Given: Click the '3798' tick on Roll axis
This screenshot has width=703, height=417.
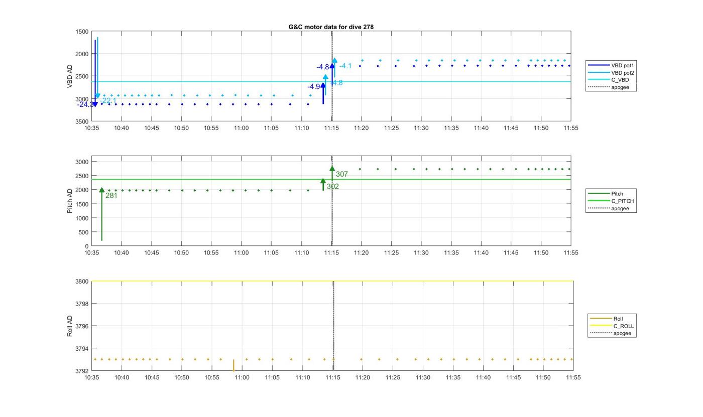Looking at the screenshot, I should pos(82,304).
